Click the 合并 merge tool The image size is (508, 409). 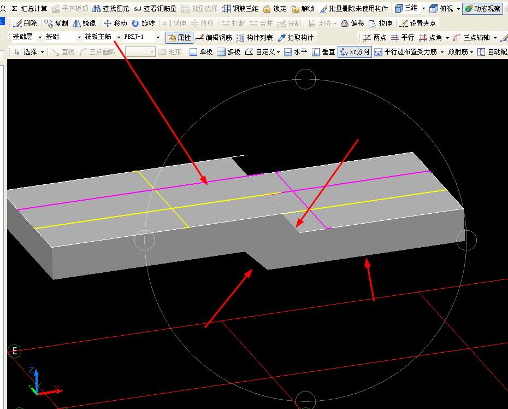pos(261,24)
